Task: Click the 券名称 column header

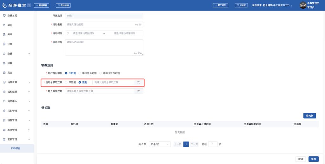Action: pos(74,124)
